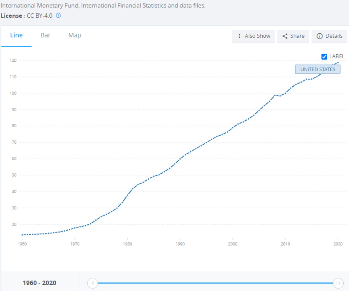The image size is (349, 291).
Task: Click the final 2020 data point on the line
Action: click(338, 63)
